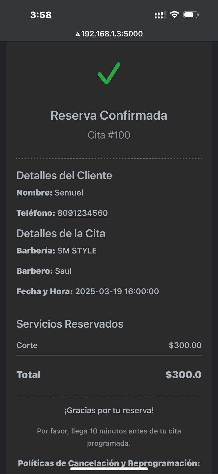Image resolution: width=218 pixels, height=474 pixels.
Task: Click the client name Semuel
Action: (69, 193)
